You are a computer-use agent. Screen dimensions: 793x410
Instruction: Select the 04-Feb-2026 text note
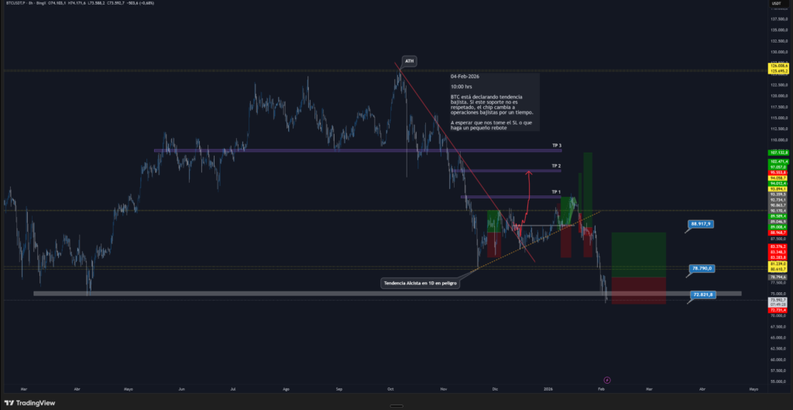pos(494,102)
